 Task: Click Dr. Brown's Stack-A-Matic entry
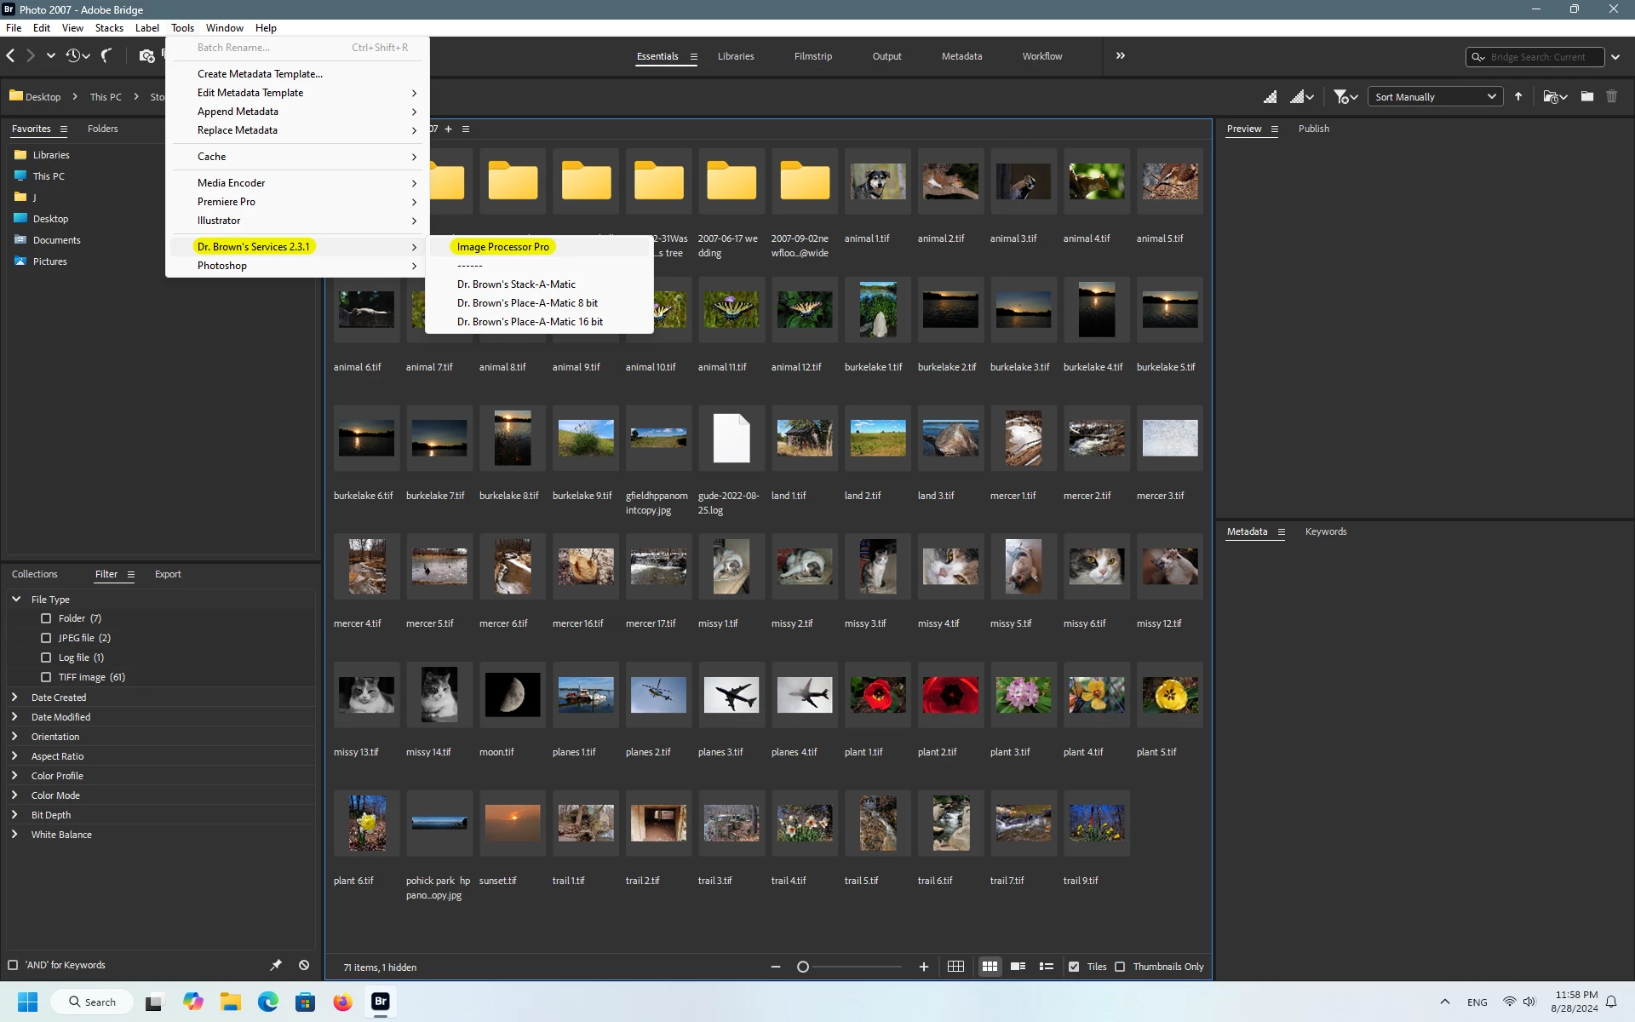(516, 284)
